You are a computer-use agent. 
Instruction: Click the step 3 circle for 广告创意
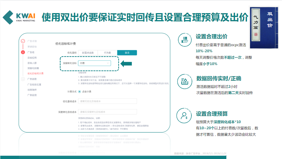[x=23, y=79]
